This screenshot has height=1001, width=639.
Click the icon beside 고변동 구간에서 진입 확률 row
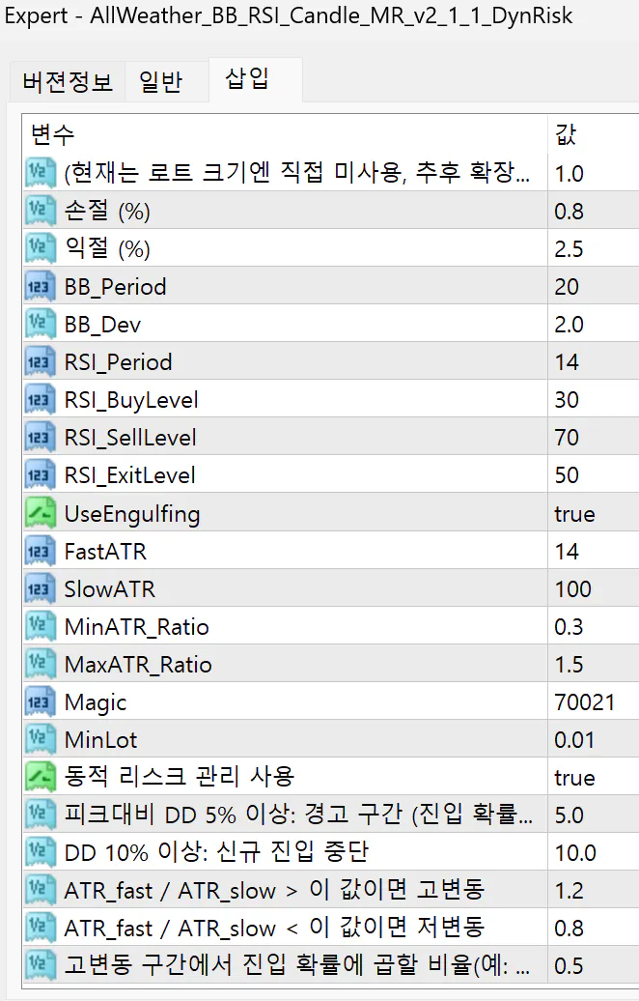coord(40,964)
